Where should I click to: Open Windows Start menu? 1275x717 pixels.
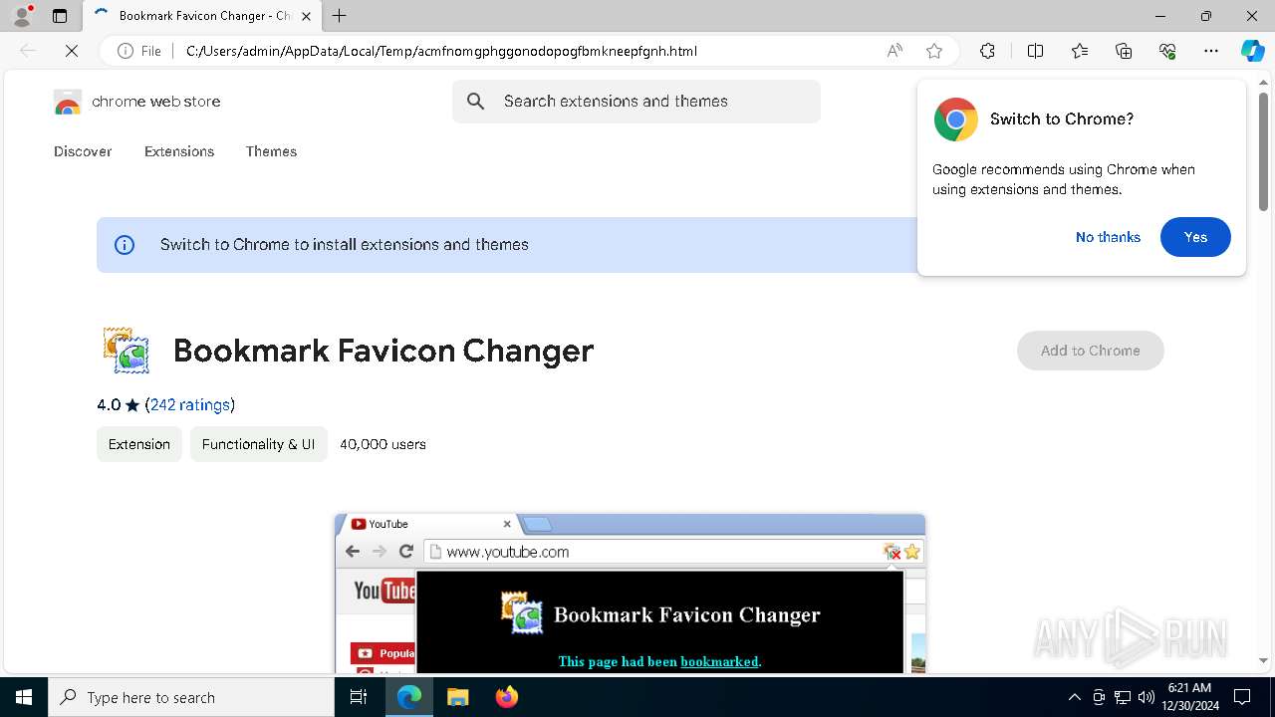[x=24, y=697]
